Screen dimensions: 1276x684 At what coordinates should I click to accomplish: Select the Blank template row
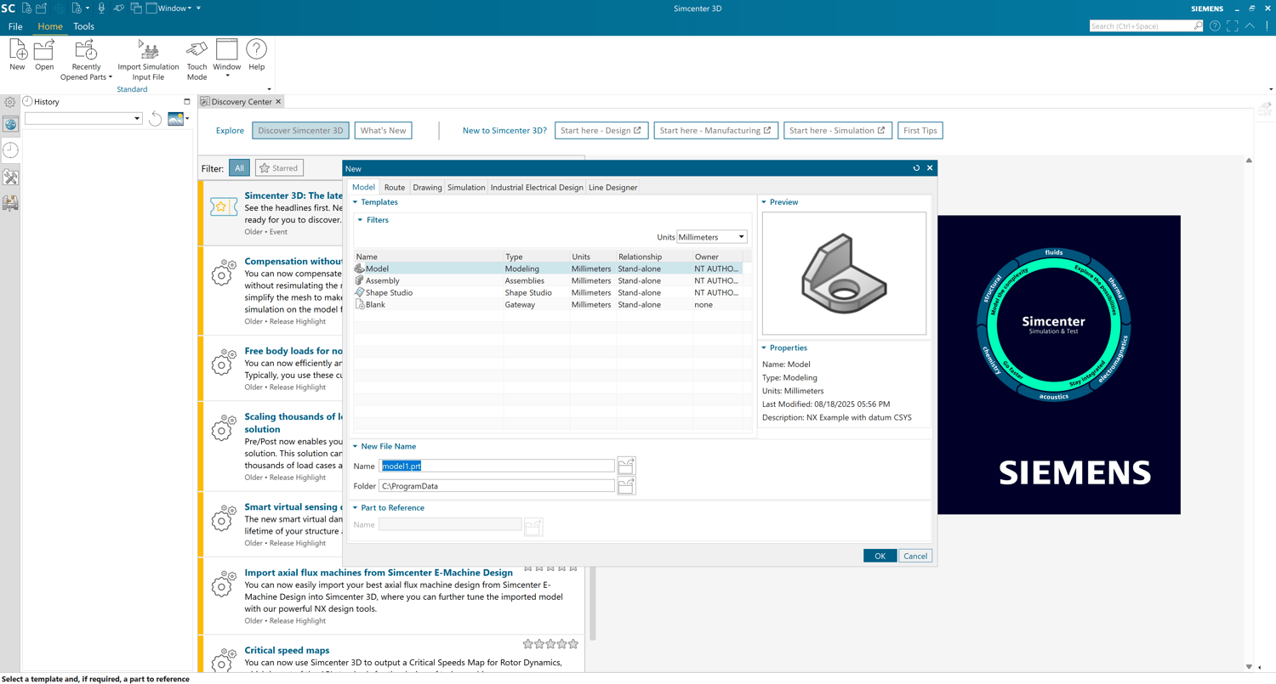tap(548, 304)
